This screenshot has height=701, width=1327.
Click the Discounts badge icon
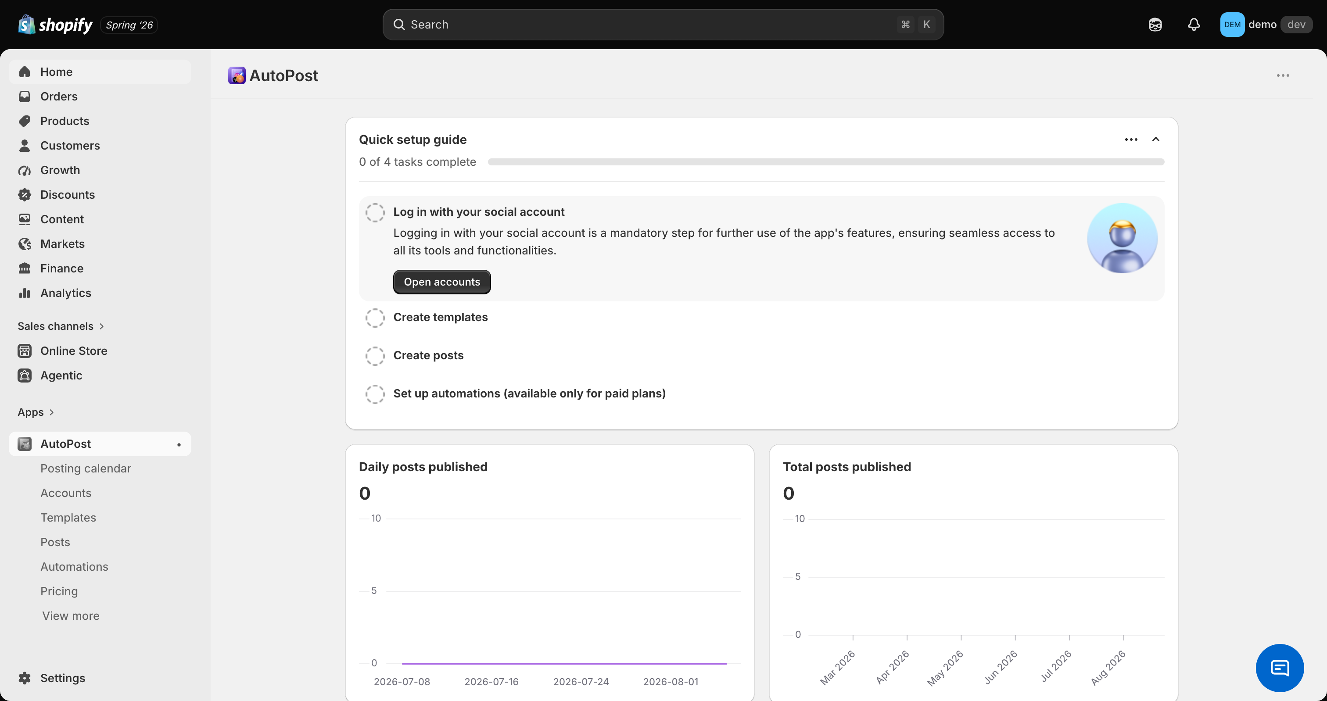25,195
